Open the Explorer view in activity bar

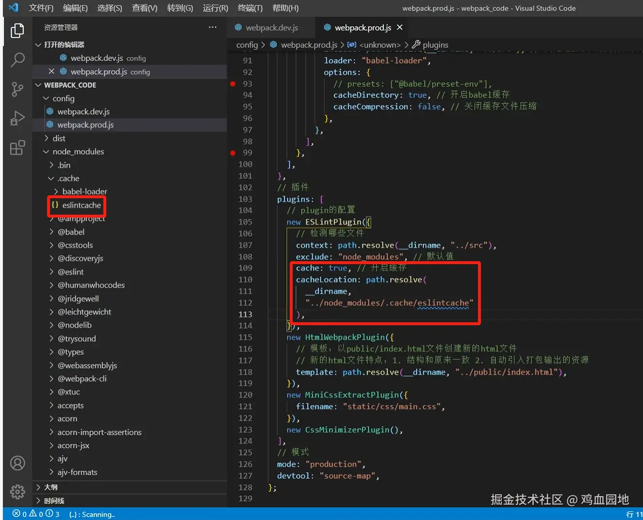pyautogui.click(x=17, y=31)
